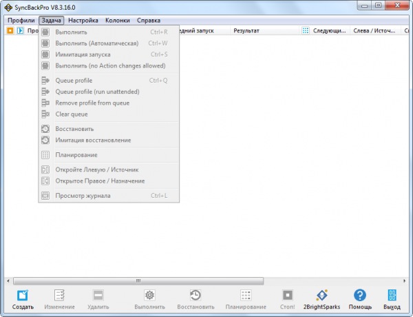Select 'Просмотр журнала' menu entry
Viewport: 413px width, 317px height.
(x=83, y=196)
